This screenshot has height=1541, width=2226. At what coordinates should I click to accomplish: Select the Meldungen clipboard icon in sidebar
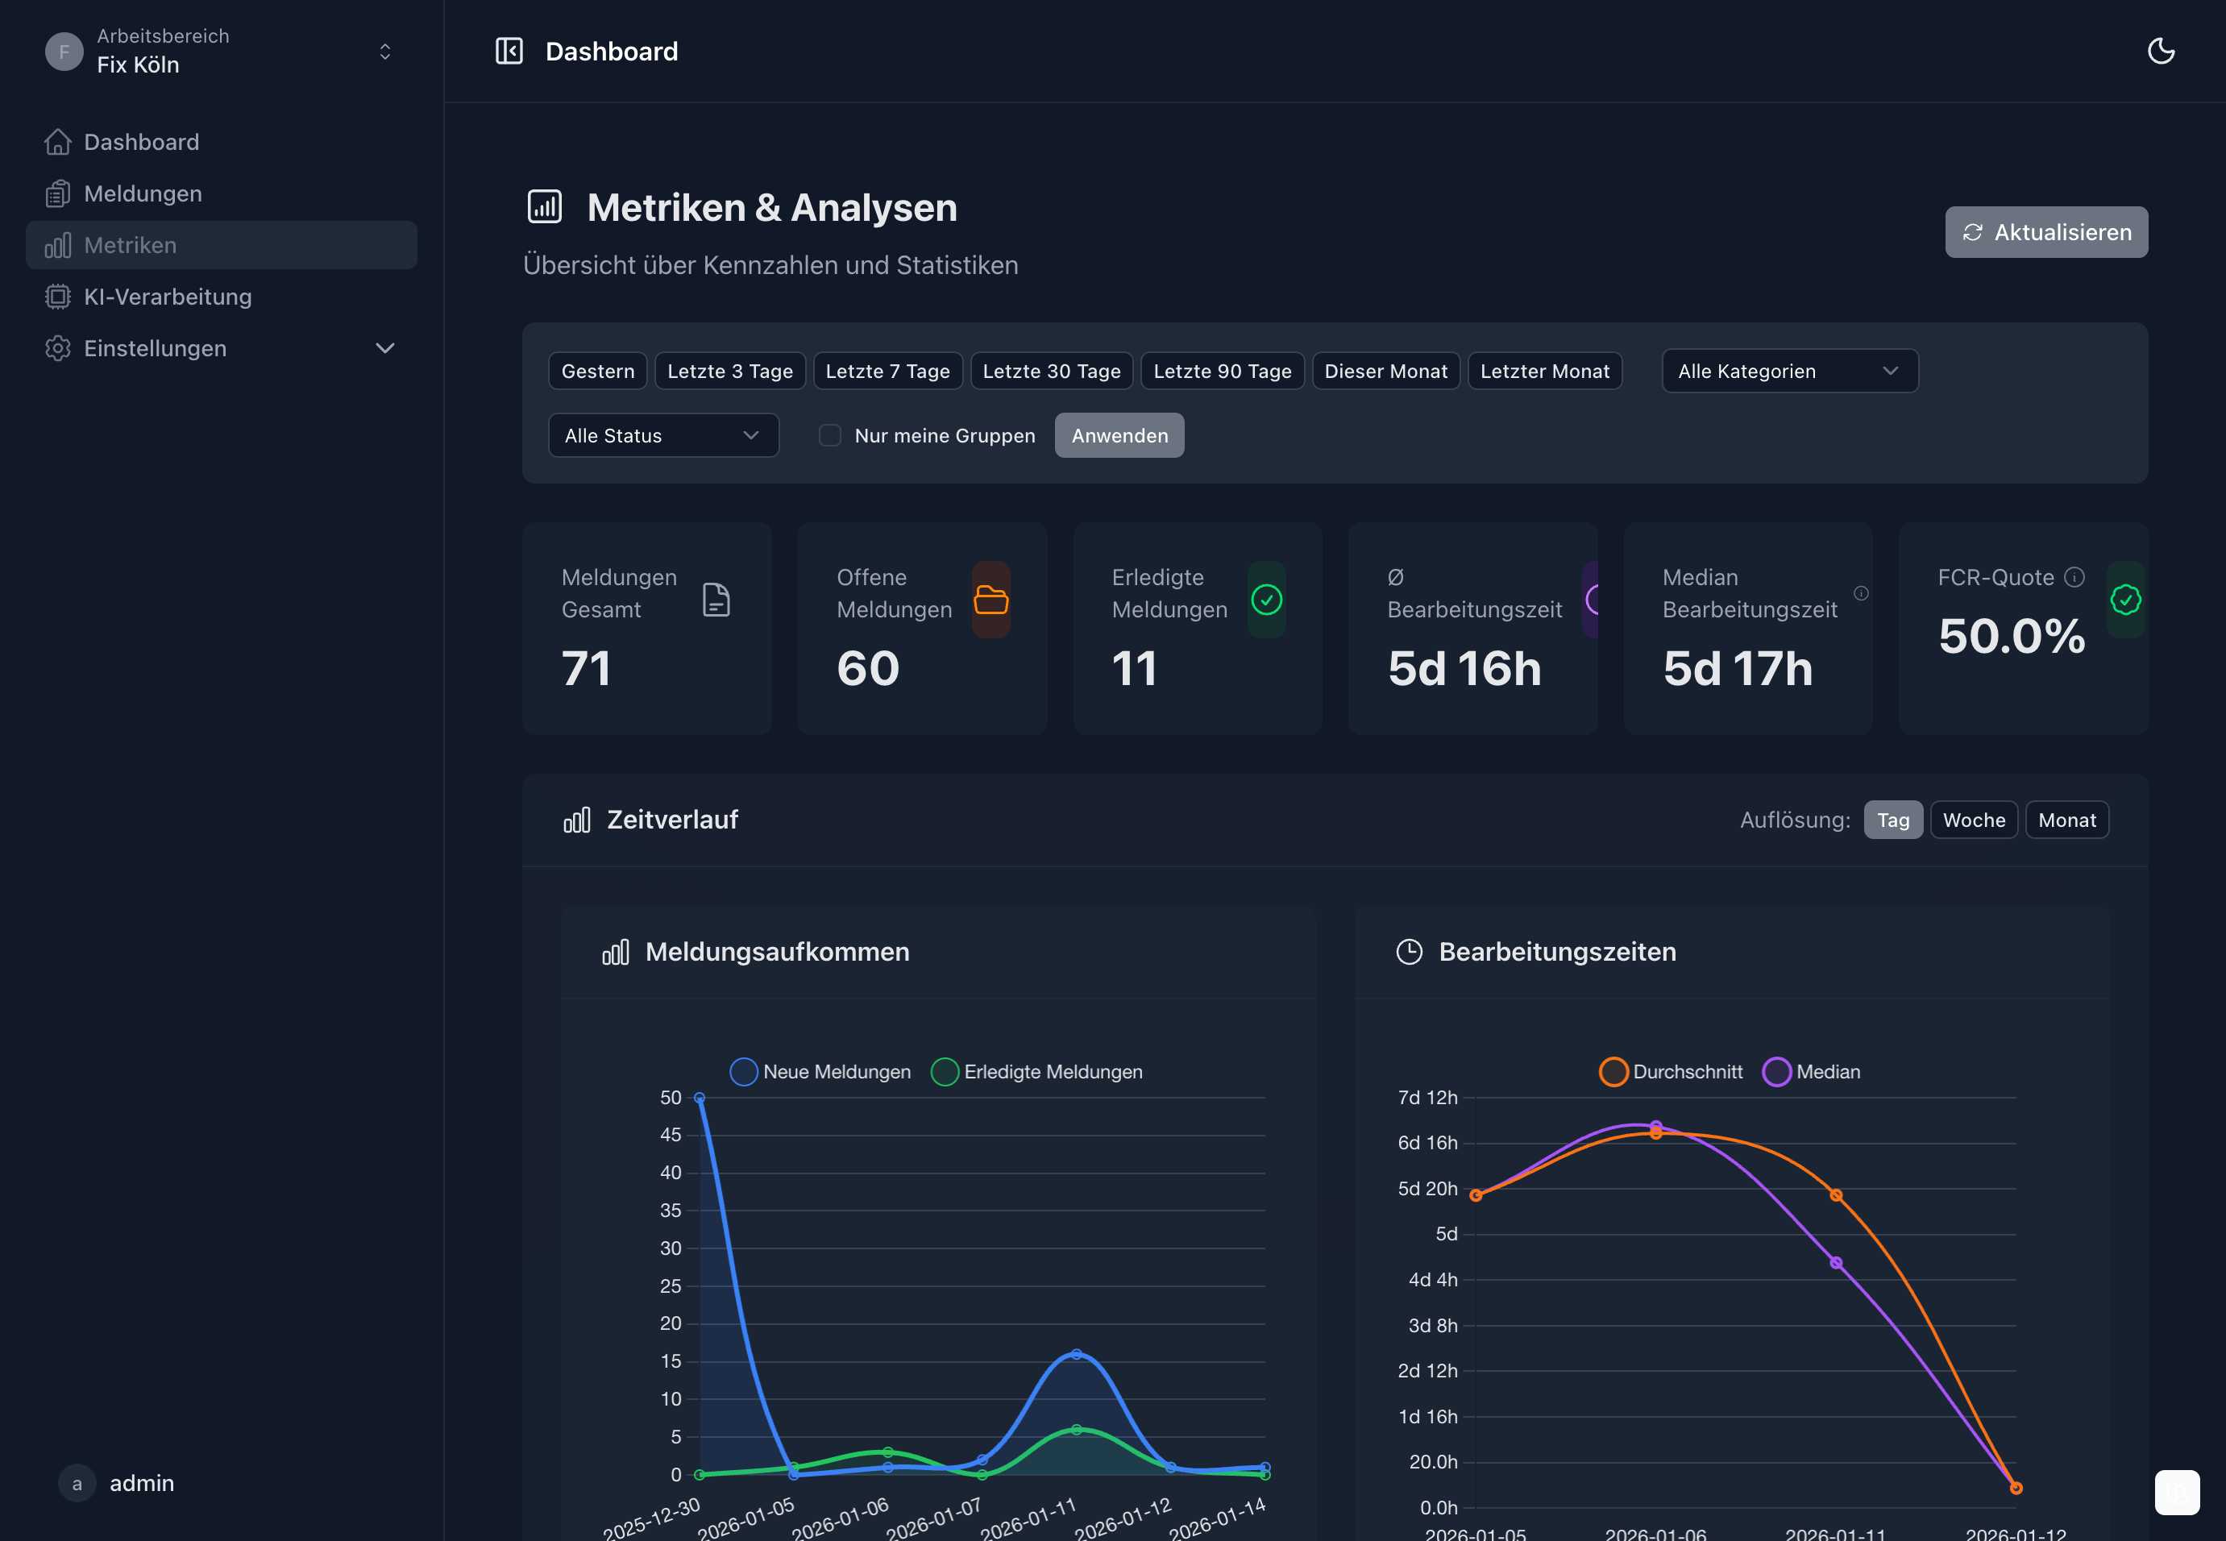pyautogui.click(x=59, y=193)
